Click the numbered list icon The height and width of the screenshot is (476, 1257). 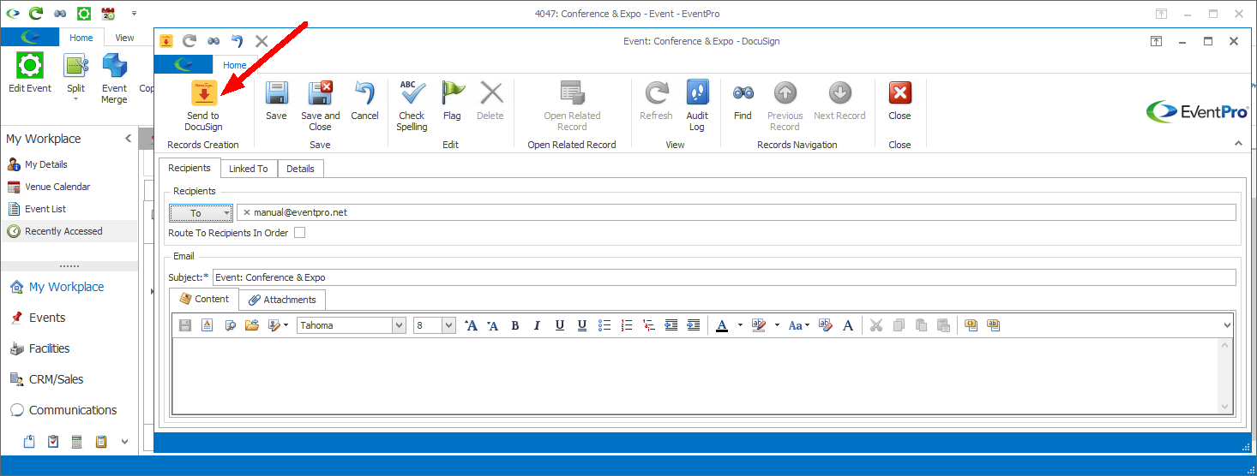point(627,325)
